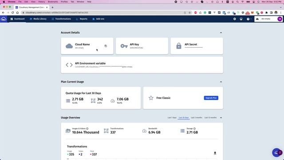Click the Bandwidth gauge icon beside 6.94 GB
This screenshot has height=160, width=284.
(144, 131)
